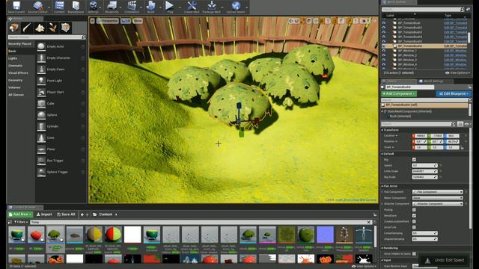
Task: Click the Add New button
Action: [20, 214]
